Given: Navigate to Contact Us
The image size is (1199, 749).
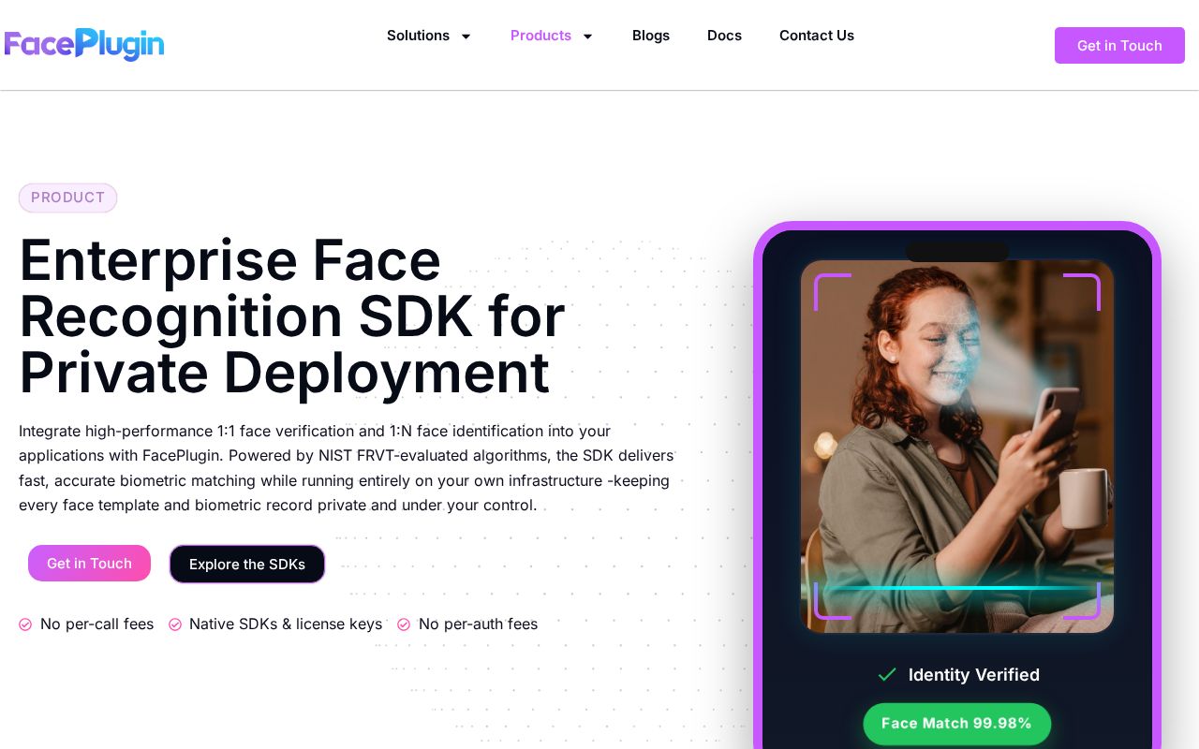Looking at the screenshot, I should click(x=817, y=36).
